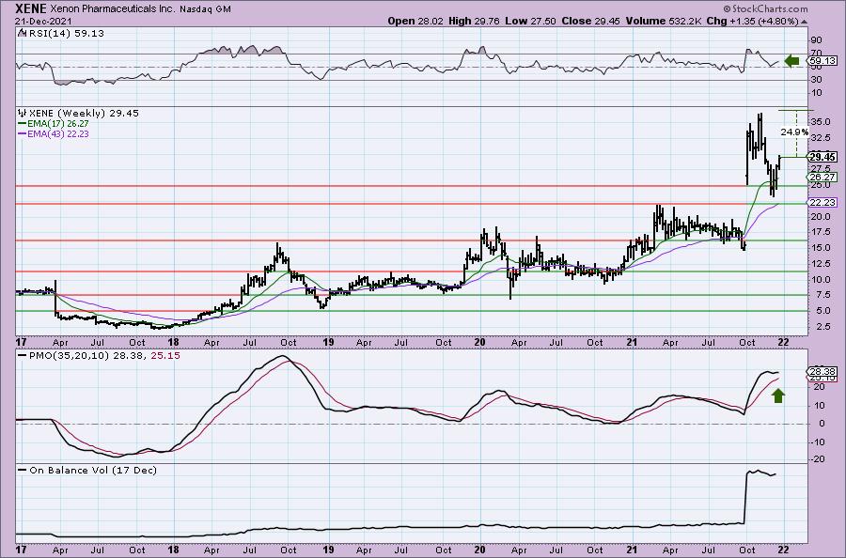Click the XENE (Weekly) 29.45 legend label

pos(84,114)
